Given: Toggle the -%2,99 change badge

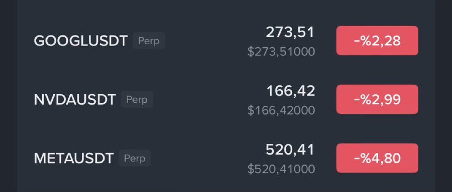Looking at the screenshot, I should point(377,99).
